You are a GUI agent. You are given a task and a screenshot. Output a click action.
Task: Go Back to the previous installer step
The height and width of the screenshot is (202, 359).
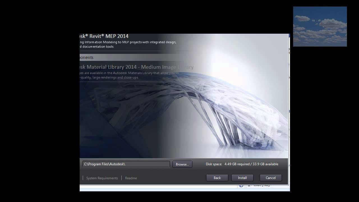(217, 178)
